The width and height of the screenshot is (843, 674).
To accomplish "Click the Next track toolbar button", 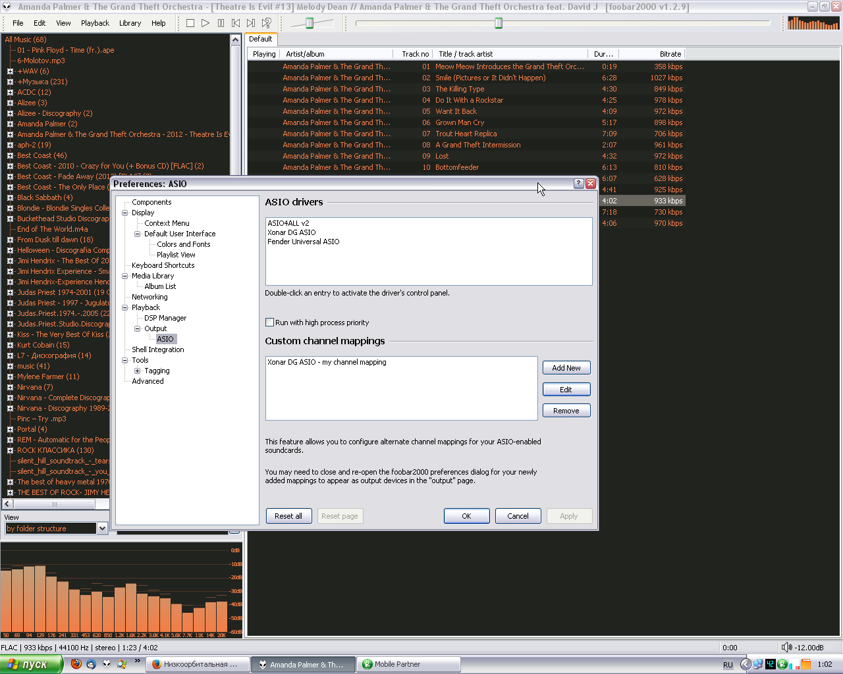I will point(251,23).
